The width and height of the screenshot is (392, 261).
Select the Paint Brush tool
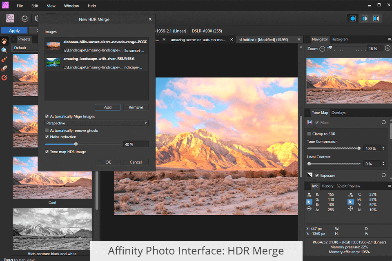pos(4,59)
